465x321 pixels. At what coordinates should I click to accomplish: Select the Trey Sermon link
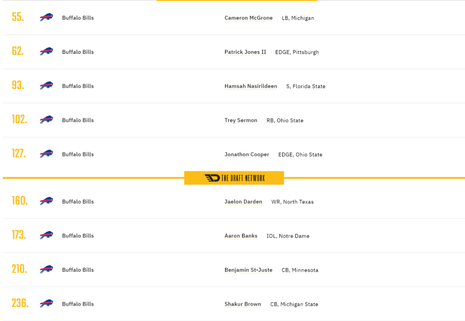(241, 120)
